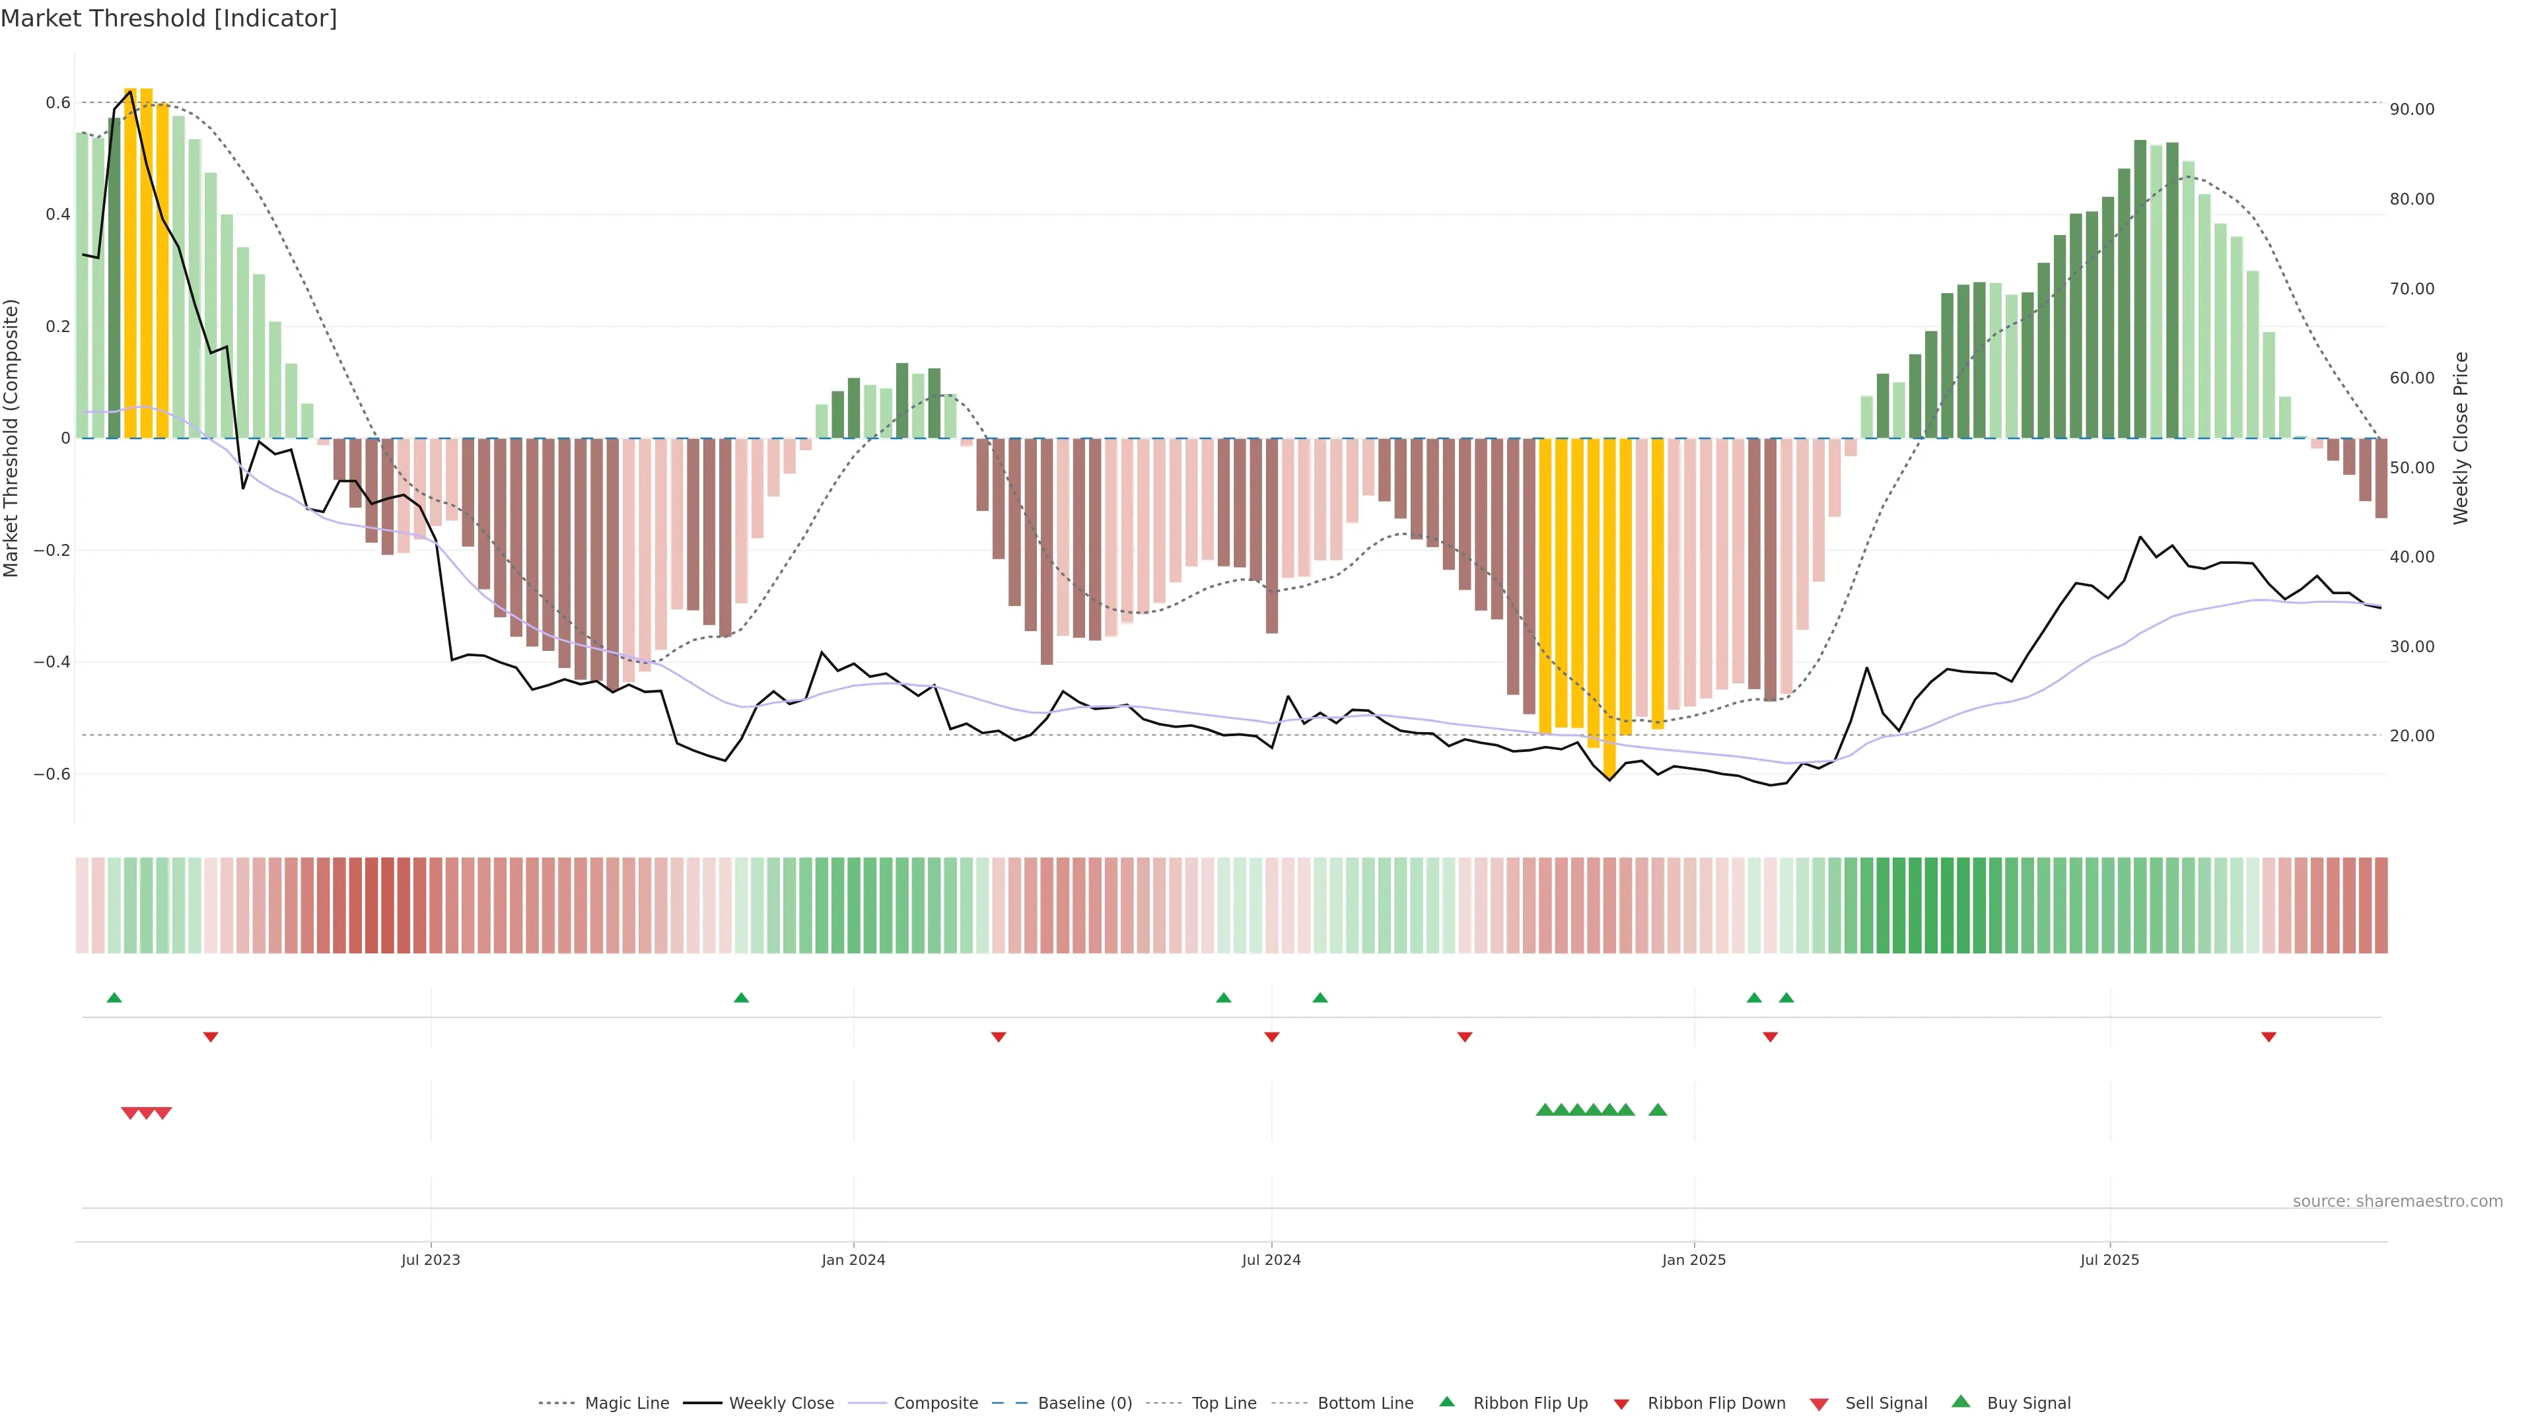Click the Buy Signal legend triangle icon
2536x1426 pixels.
tap(1960, 1402)
